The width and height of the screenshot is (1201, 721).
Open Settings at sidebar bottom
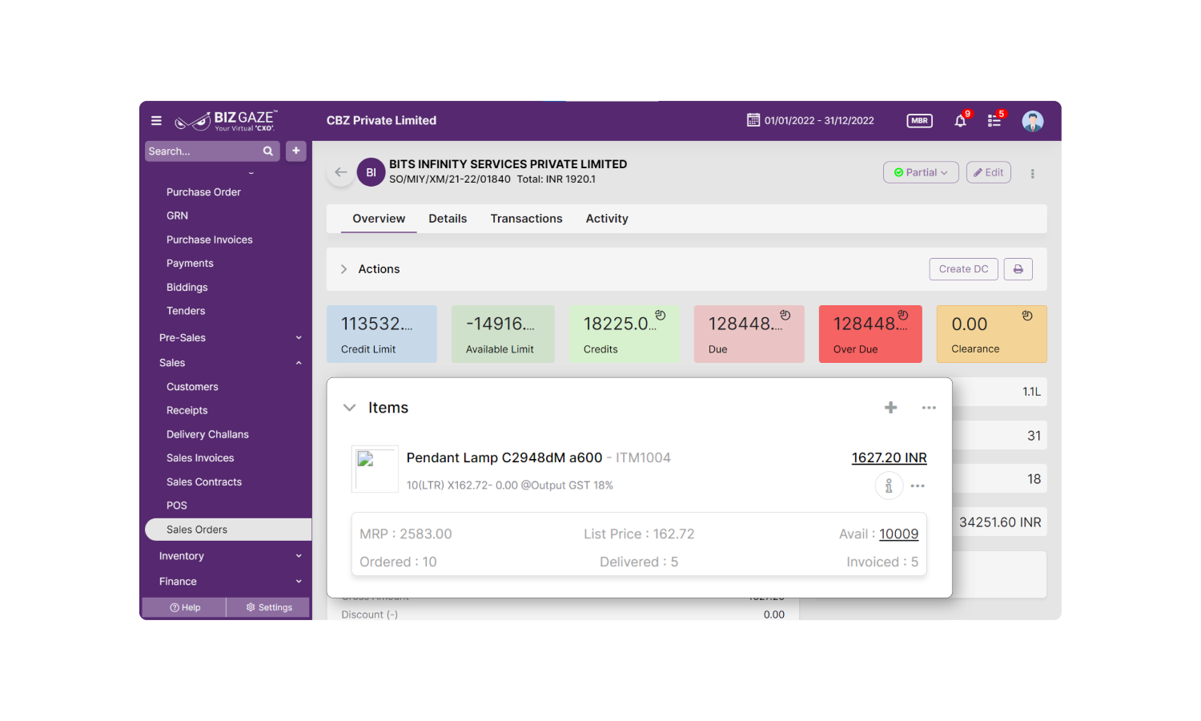[x=269, y=607]
